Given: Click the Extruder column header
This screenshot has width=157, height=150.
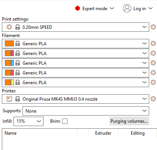Looking at the screenshot, I should [x=103, y=133].
